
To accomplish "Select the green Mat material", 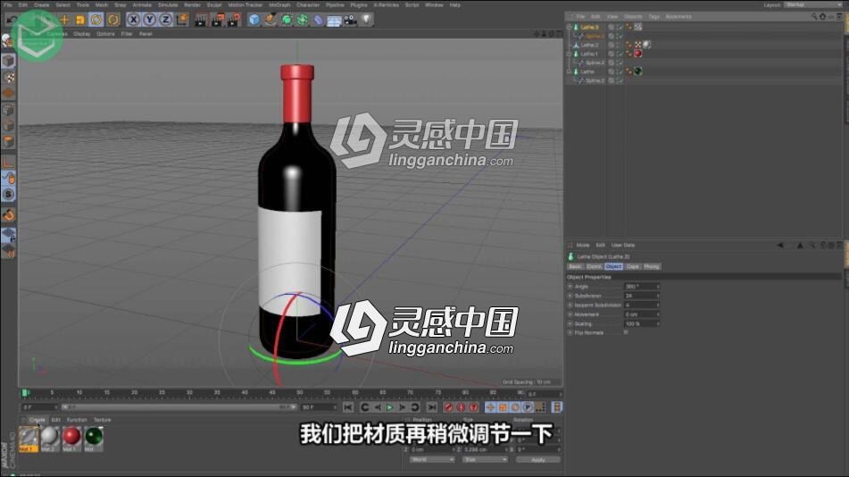I will pyautogui.click(x=93, y=438).
